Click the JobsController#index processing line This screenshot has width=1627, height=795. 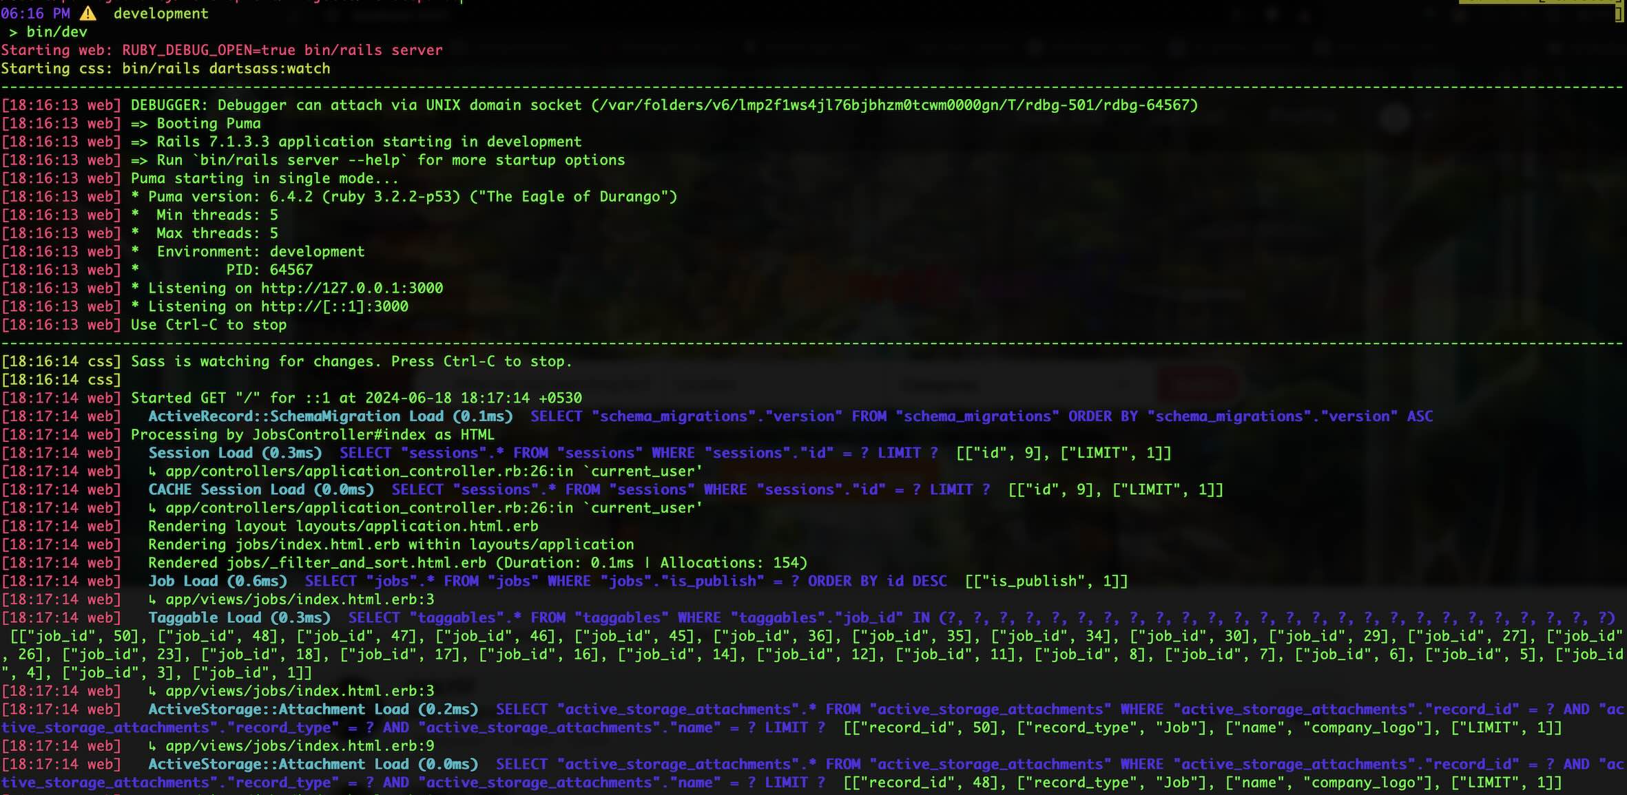click(x=312, y=435)
